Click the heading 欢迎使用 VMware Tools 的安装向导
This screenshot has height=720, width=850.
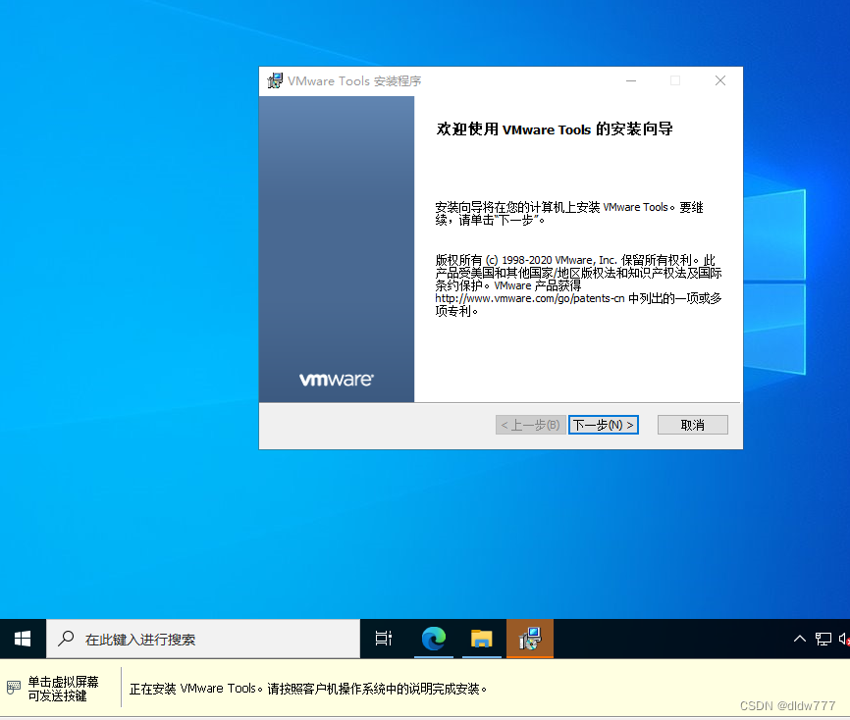tap(555, 129)
